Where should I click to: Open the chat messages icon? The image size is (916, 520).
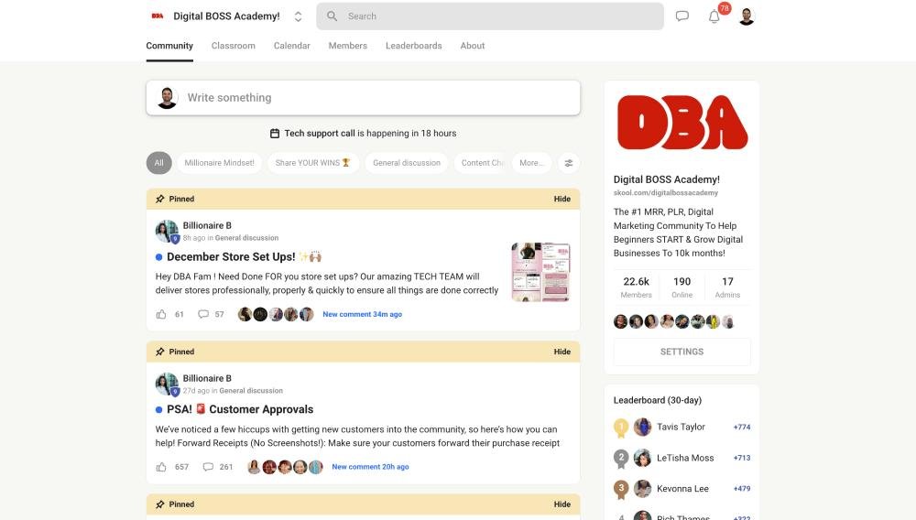click(682, 16)
